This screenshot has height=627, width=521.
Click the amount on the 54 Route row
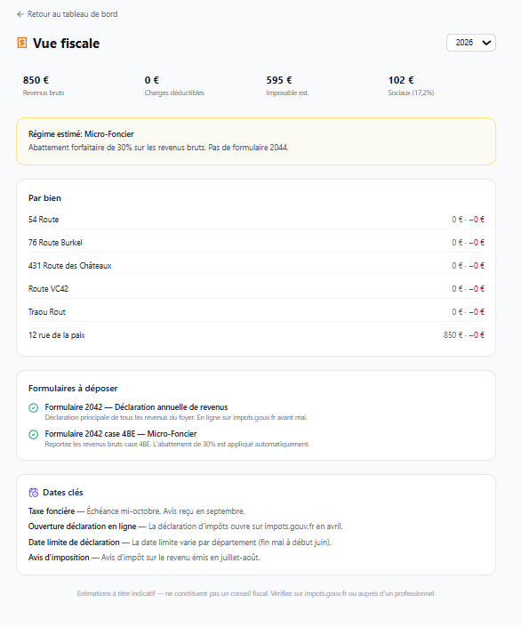click(468, 220)
